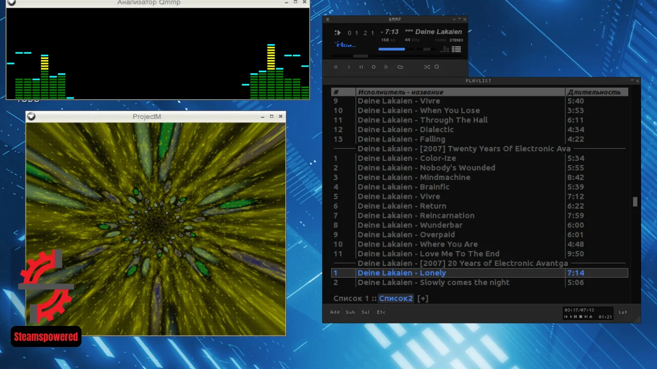Sort by Исполнитель - название column header
The width and height of the screenshot is (657, 369).
(x=460, y=92)
